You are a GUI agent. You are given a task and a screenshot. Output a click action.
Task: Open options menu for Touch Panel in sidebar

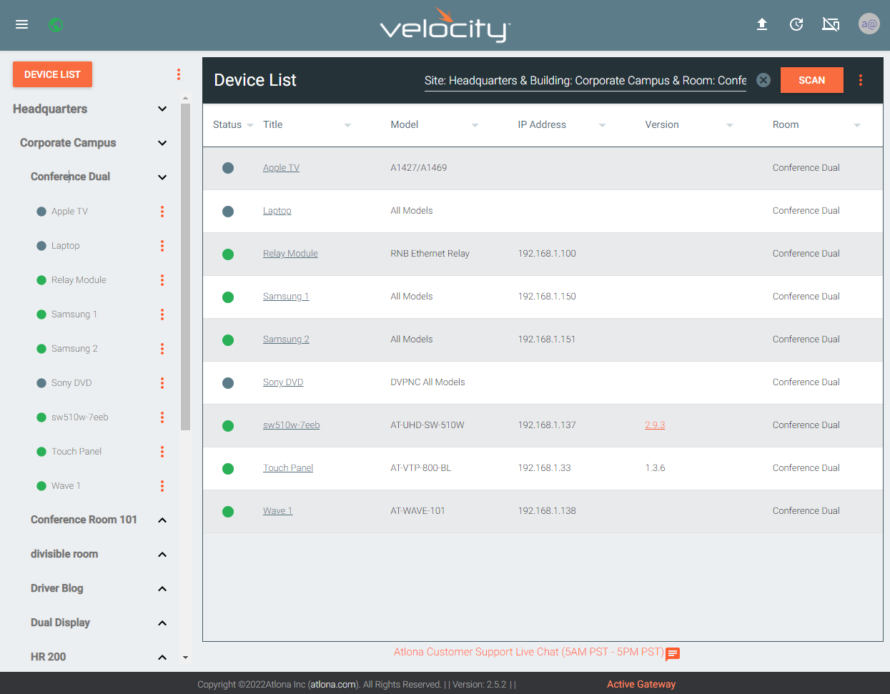tap(162, 452)
